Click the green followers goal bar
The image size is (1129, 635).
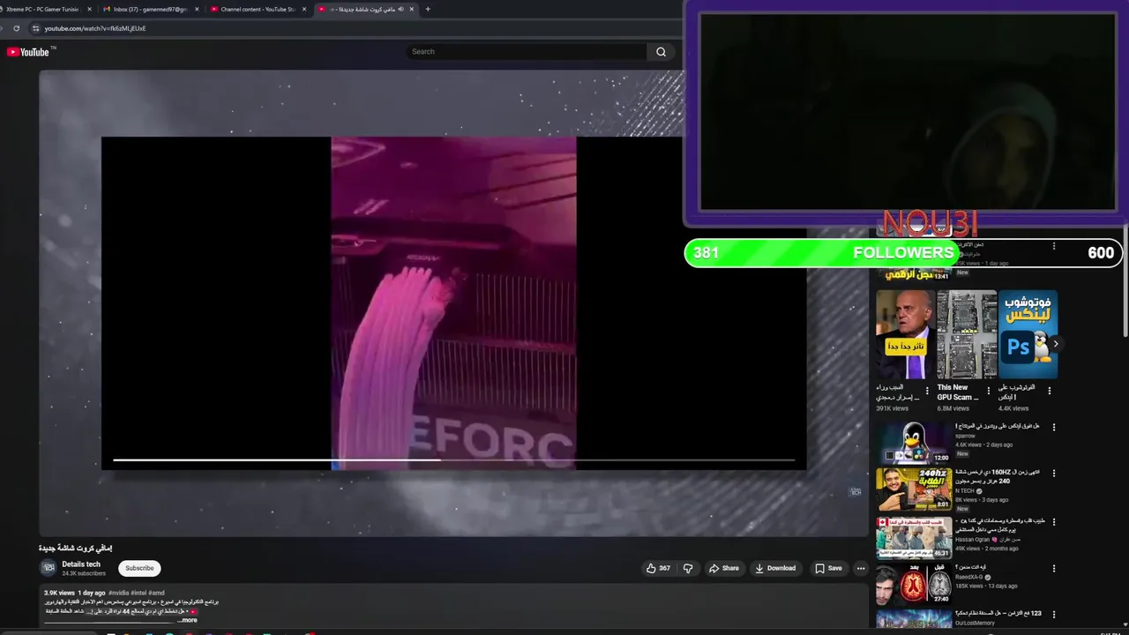903,253
